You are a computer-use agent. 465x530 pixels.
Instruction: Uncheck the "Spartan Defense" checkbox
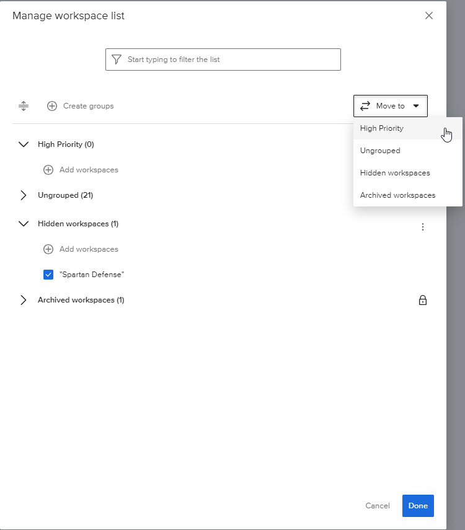pos(48,275)
